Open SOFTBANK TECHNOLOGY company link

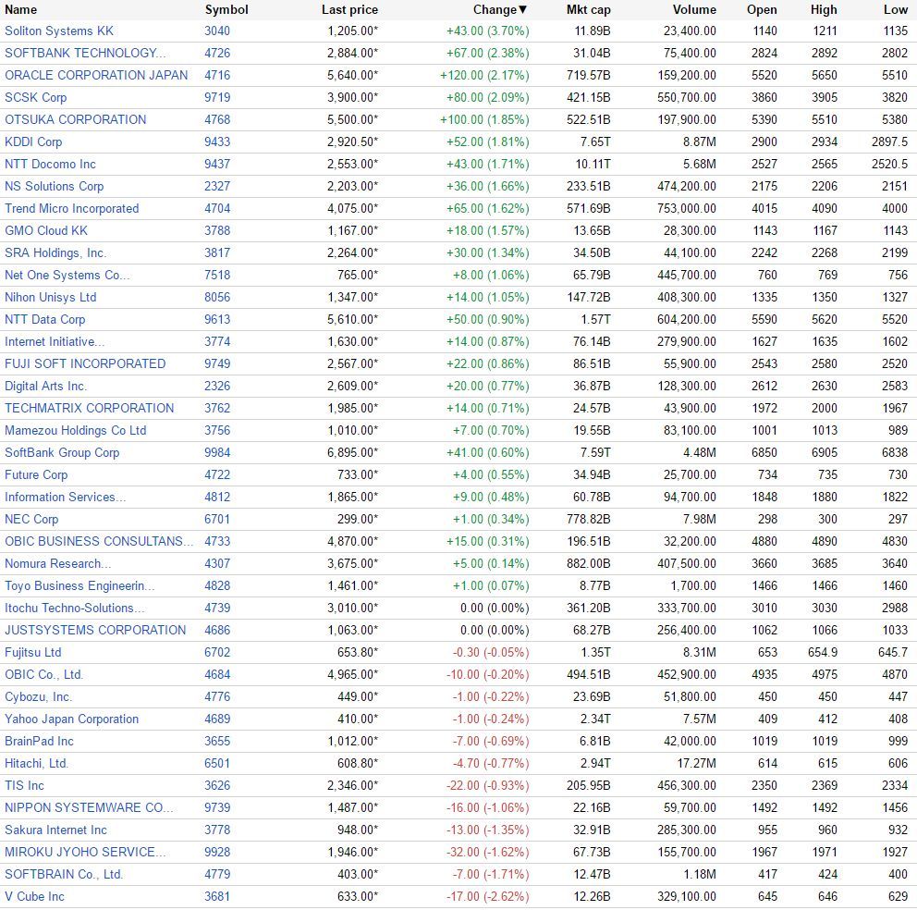85,54
